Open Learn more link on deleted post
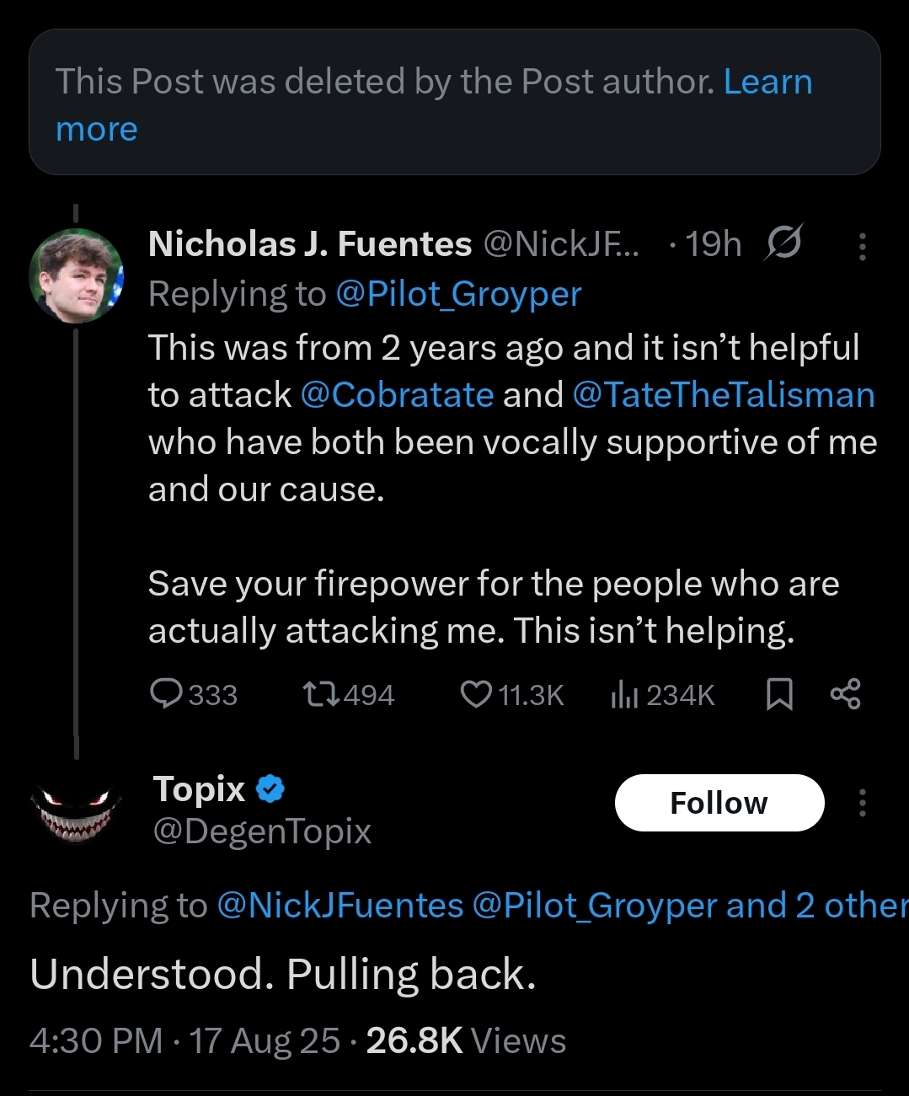909x1096 pixels. pos(767,83)
